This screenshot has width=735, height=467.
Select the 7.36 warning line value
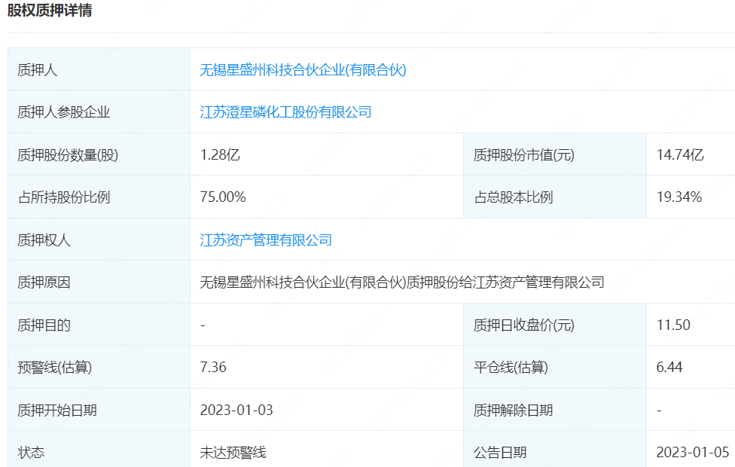click(x=213, y=367)
